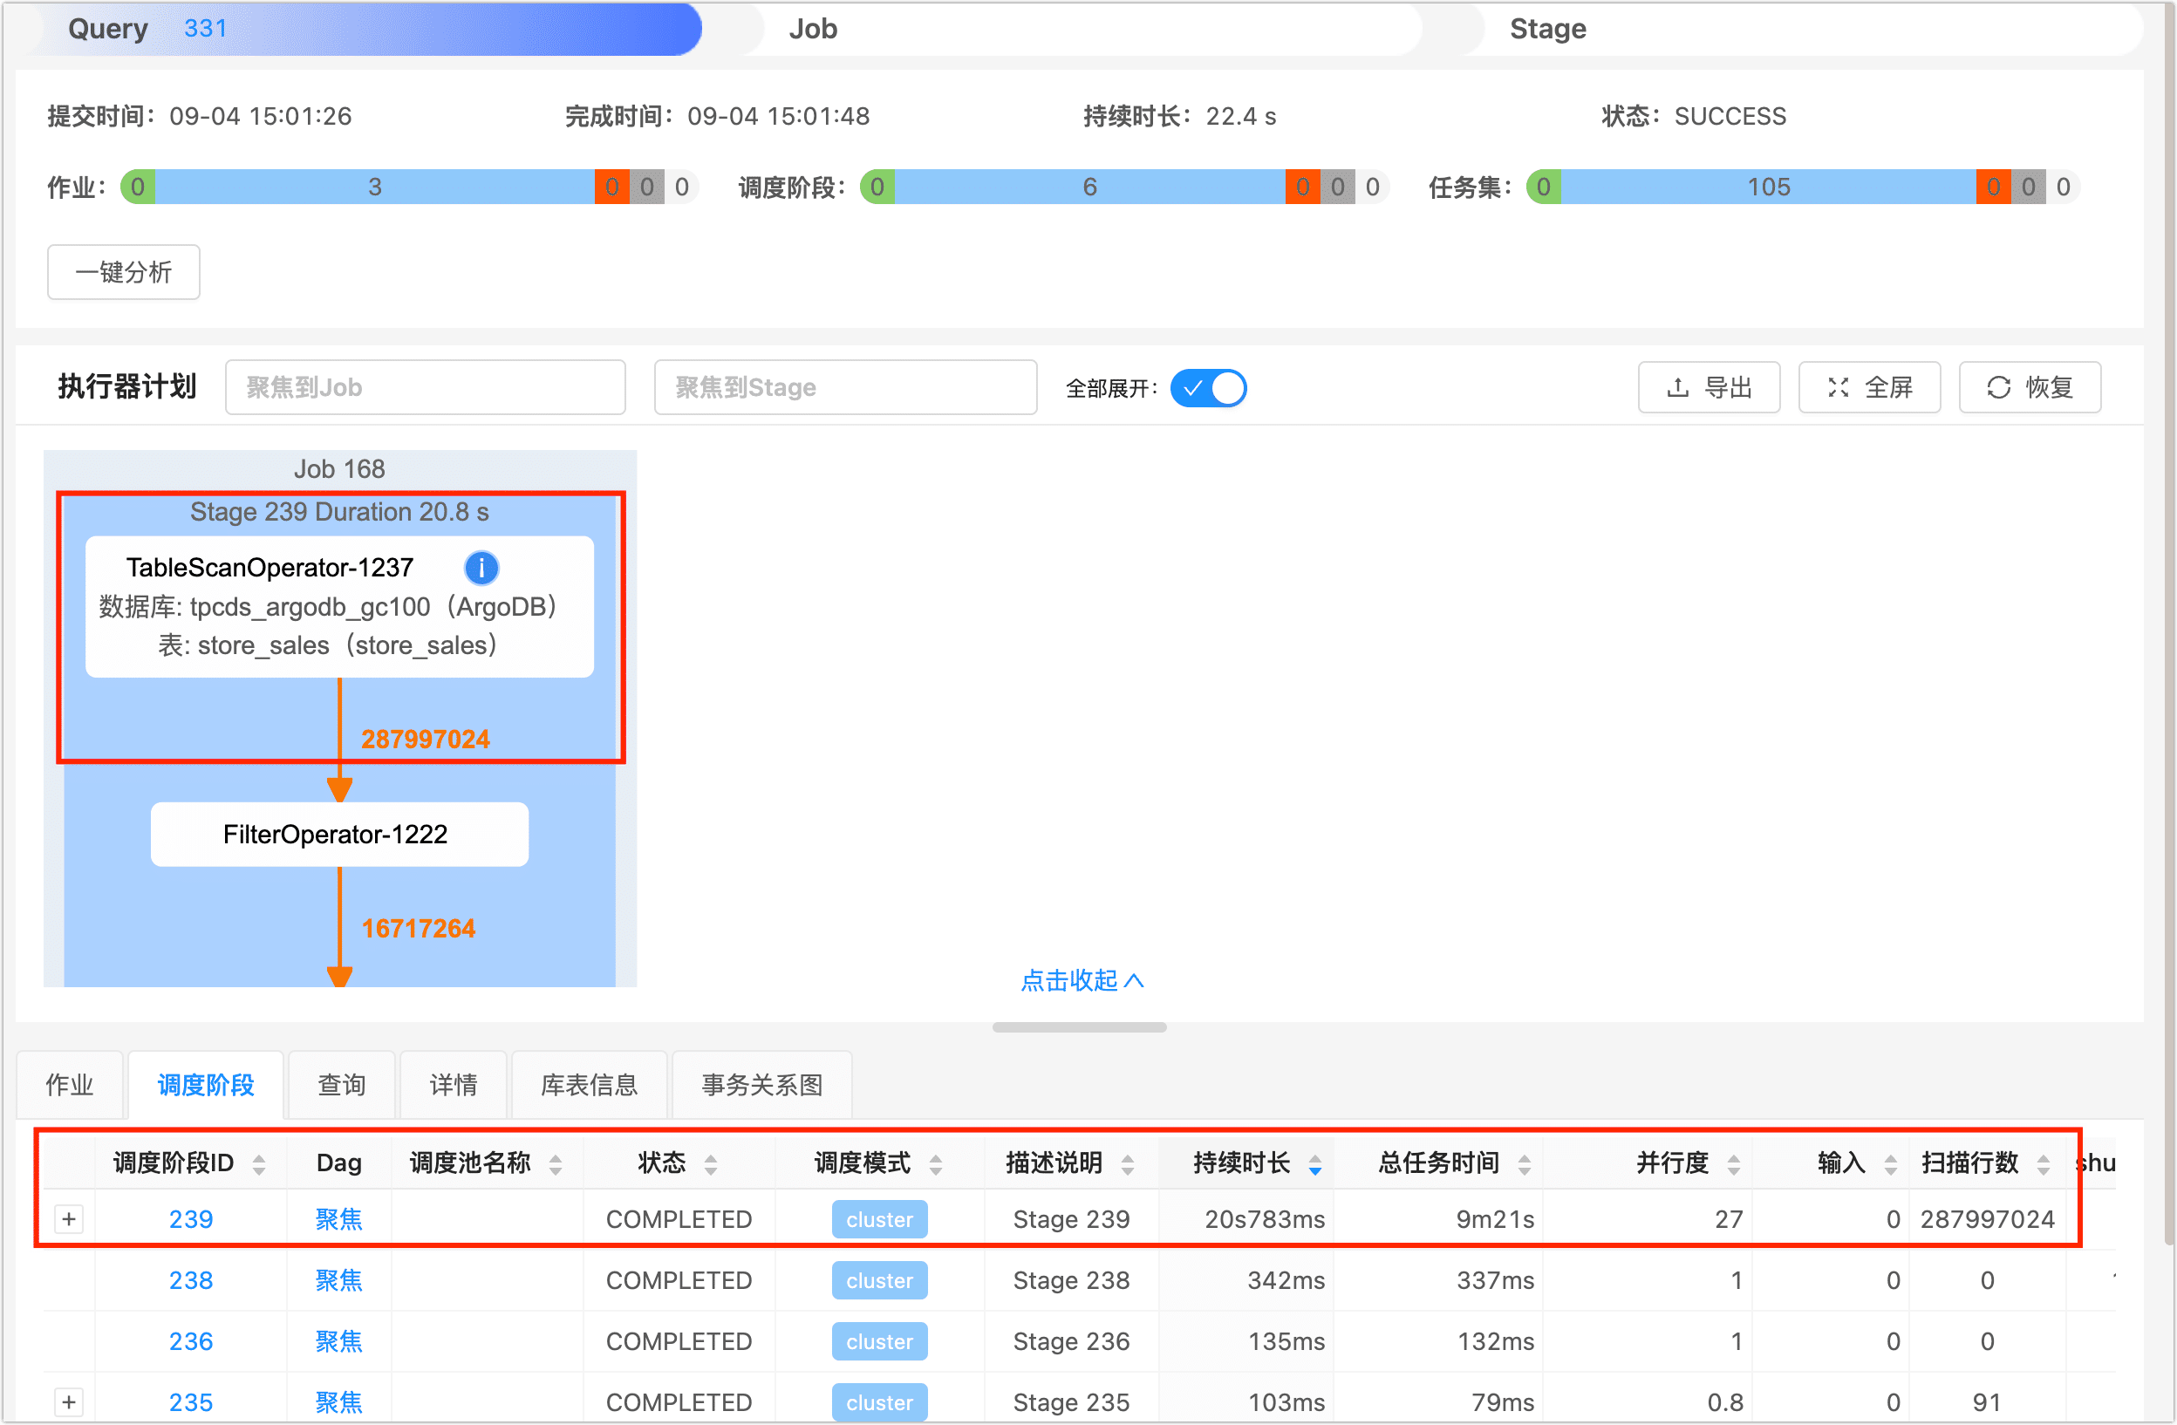This screenshot has width=2177, height=1425.
Task: Sort by 并行度 column
Action: coord(1733,1164)
